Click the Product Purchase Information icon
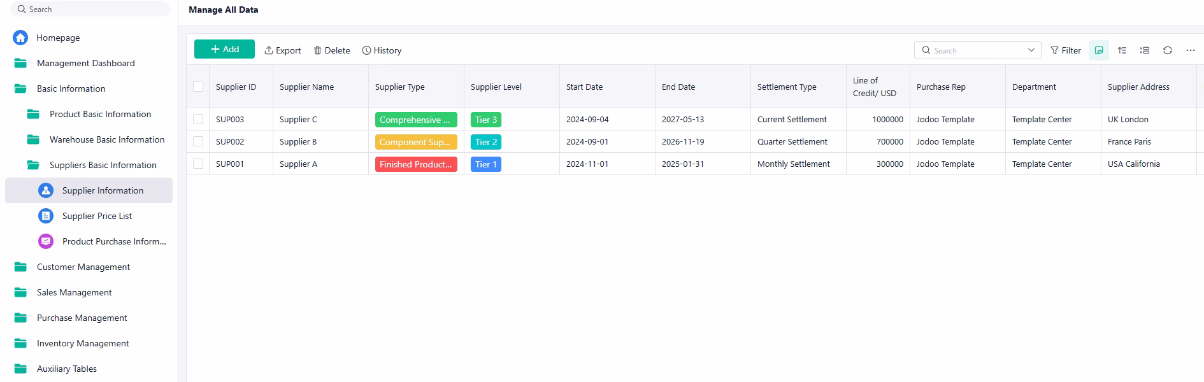This screenshot has height=382, width=1204. coord(46,241)
